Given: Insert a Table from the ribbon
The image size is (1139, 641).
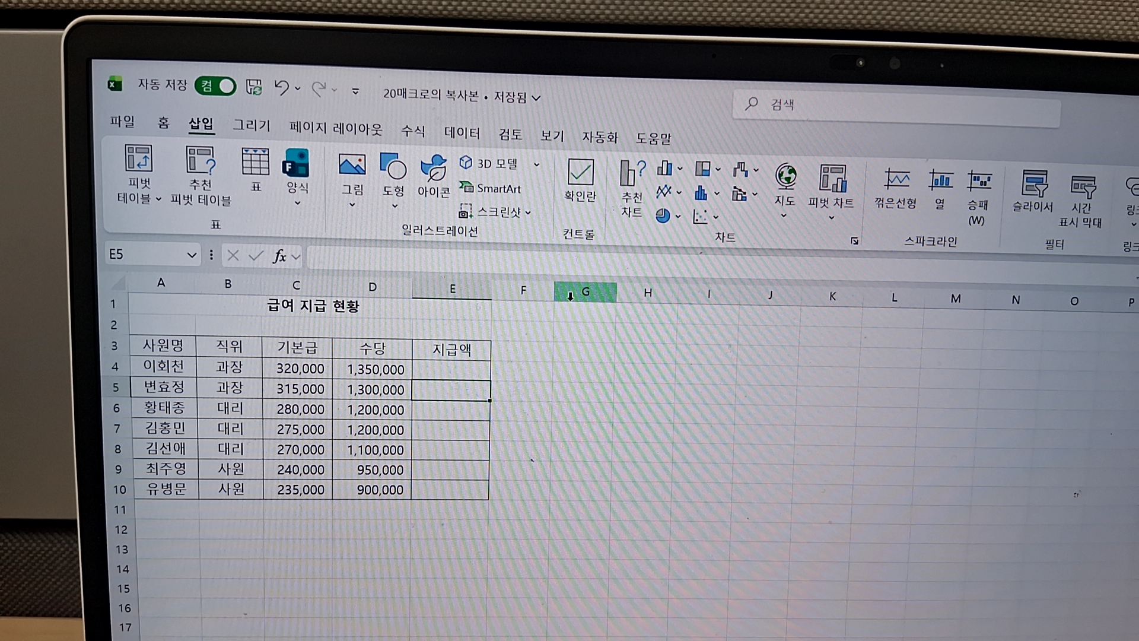Looking at the screenshot, I should click(256, 163).
